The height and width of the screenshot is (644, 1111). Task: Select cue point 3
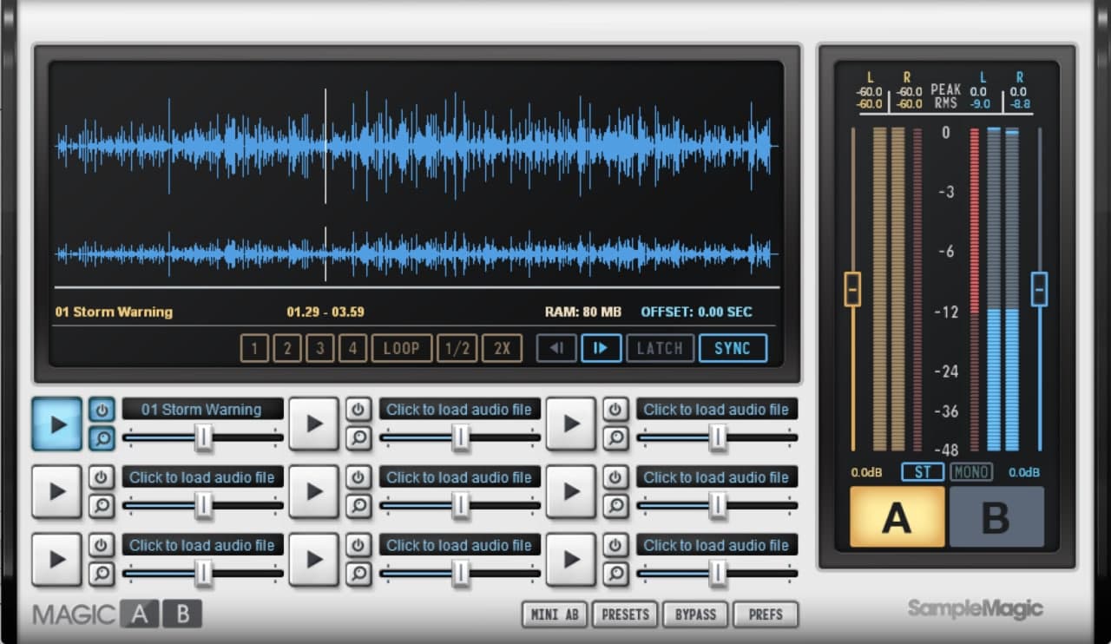320,348
